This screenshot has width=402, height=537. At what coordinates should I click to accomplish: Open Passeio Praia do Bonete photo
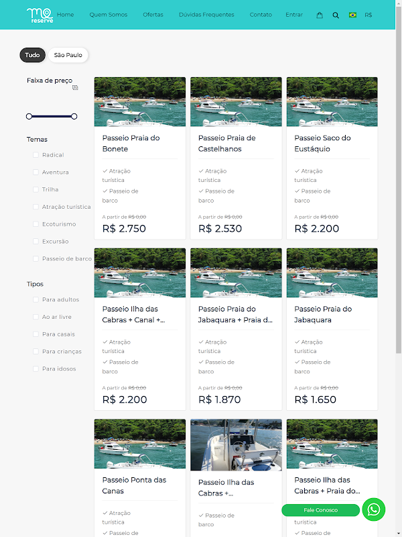point(140,102)
